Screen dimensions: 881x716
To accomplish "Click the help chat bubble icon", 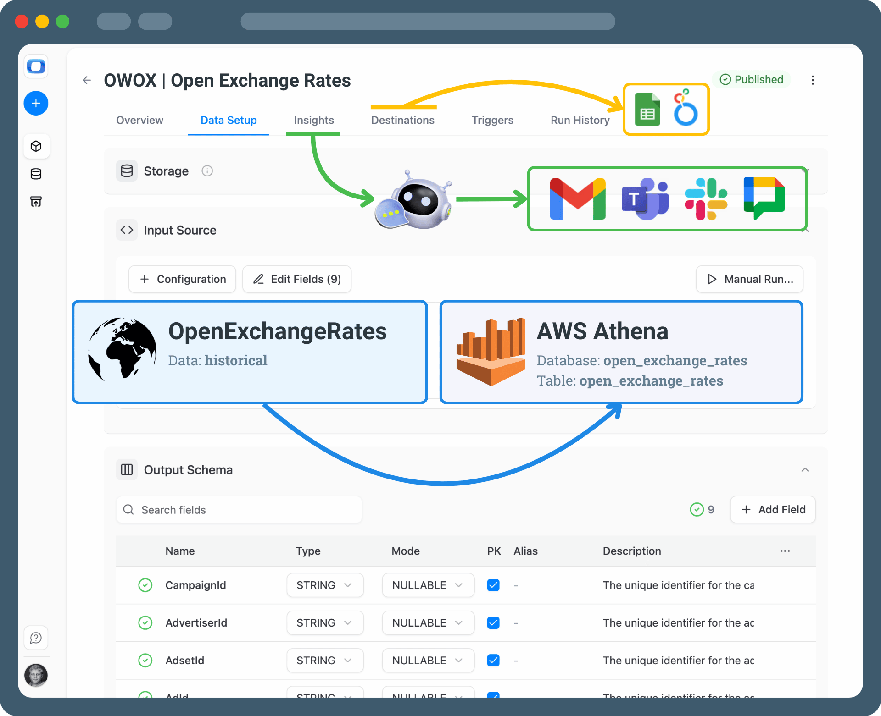I will click(x=36, y=638).
